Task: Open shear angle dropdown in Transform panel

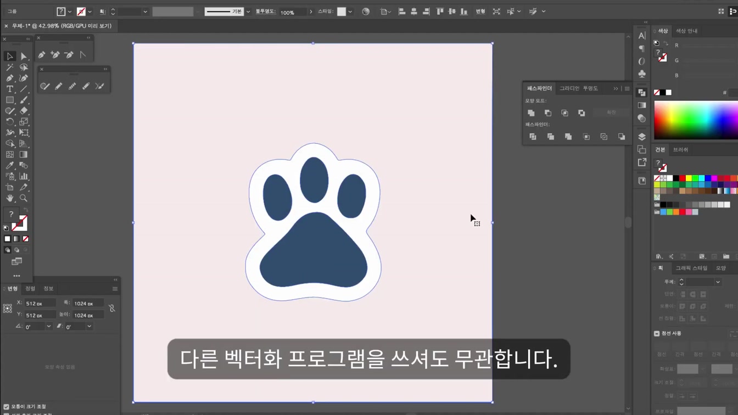Action: pos(89,327)
